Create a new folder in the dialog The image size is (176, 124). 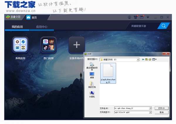[x=150, y=60]
